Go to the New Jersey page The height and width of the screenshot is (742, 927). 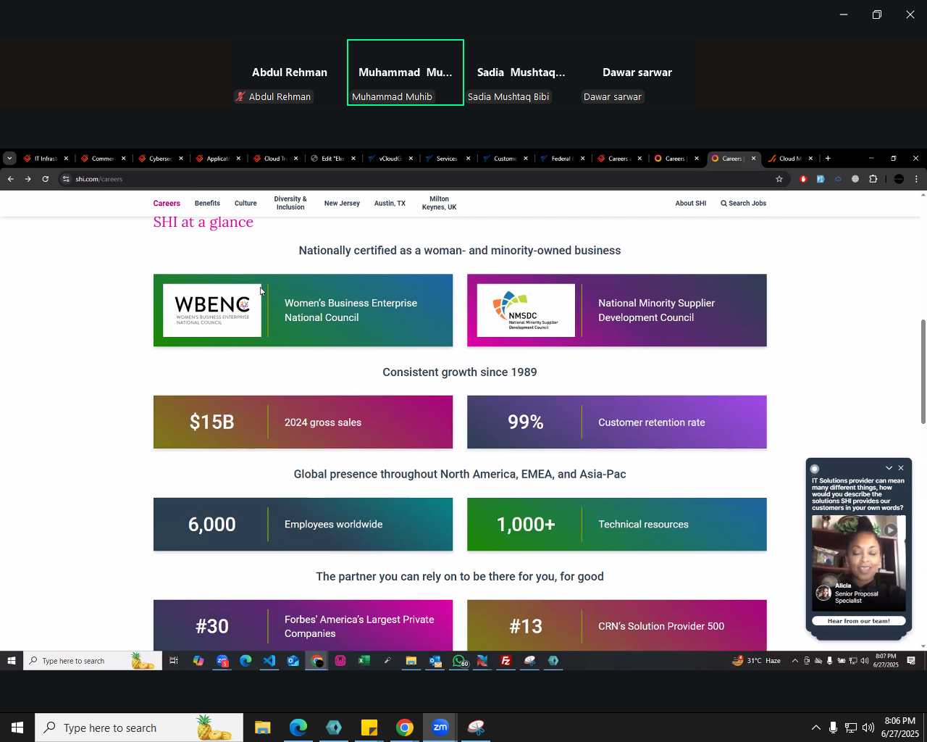[342, 204]
